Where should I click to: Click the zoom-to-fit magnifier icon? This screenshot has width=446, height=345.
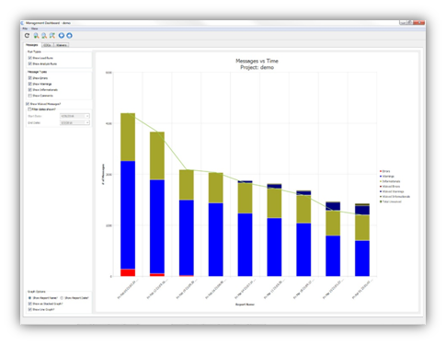52,36
